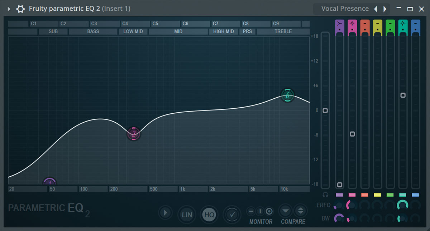Open the Vocal Presence preset selector

(x=345, y=9)
